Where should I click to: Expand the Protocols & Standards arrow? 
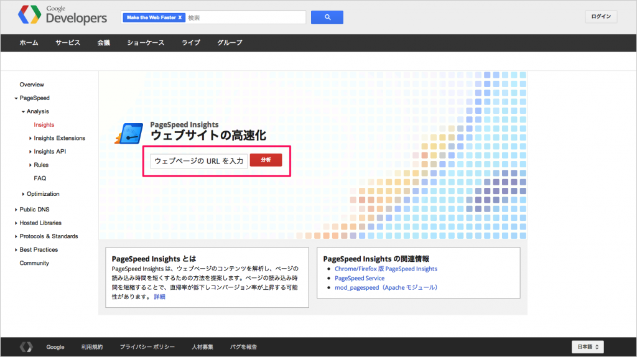16,236
